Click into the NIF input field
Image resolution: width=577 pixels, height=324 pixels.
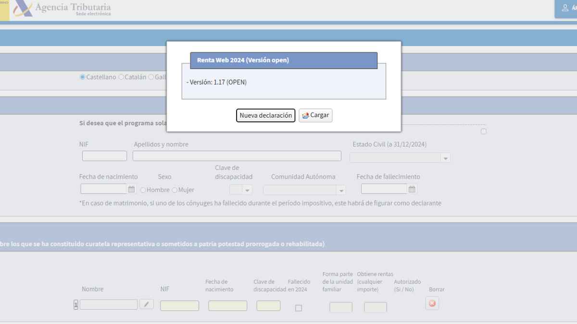(104, 156)
